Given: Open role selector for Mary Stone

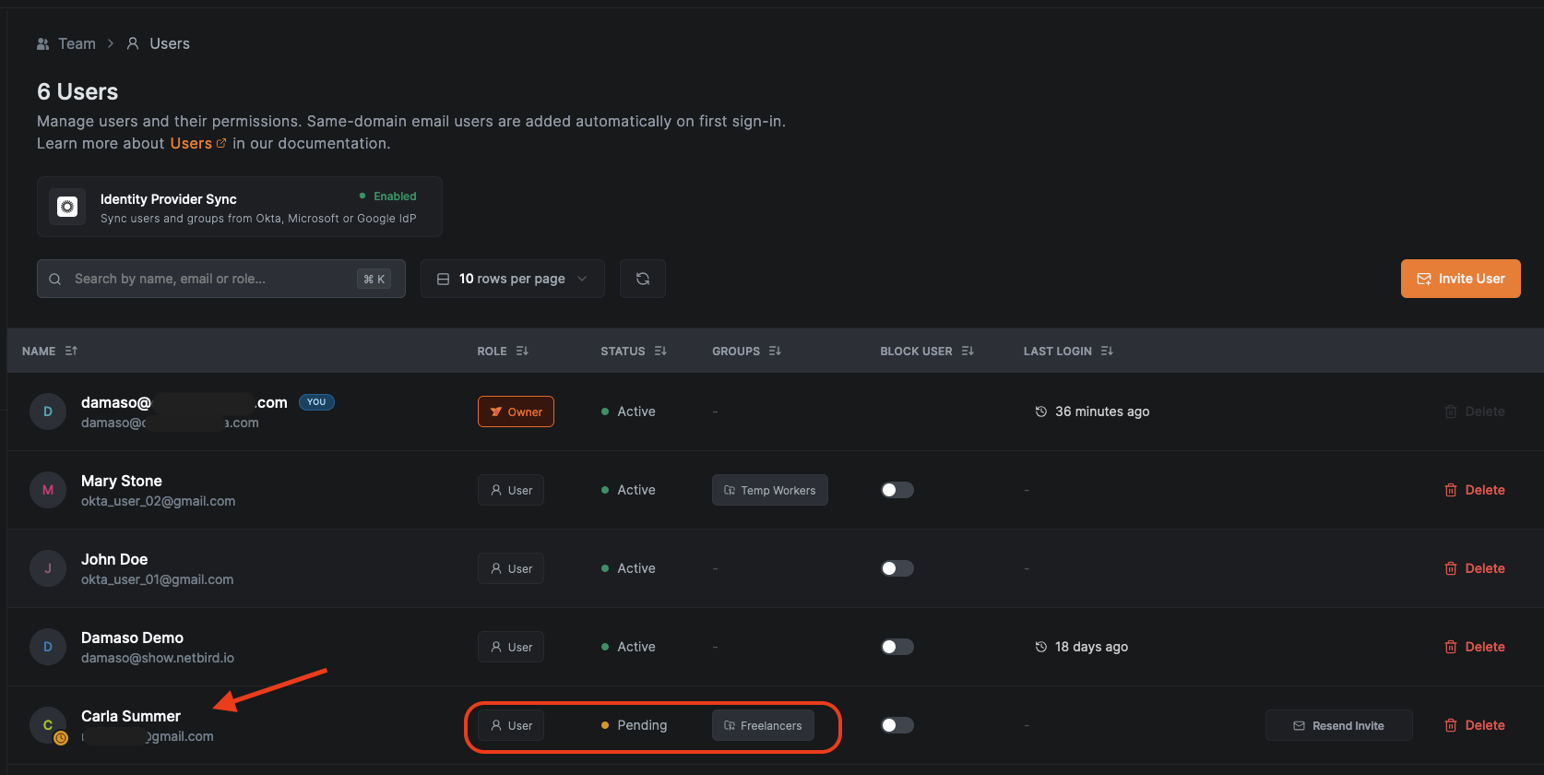Looking at the screenshot, I should click(511, 490).
